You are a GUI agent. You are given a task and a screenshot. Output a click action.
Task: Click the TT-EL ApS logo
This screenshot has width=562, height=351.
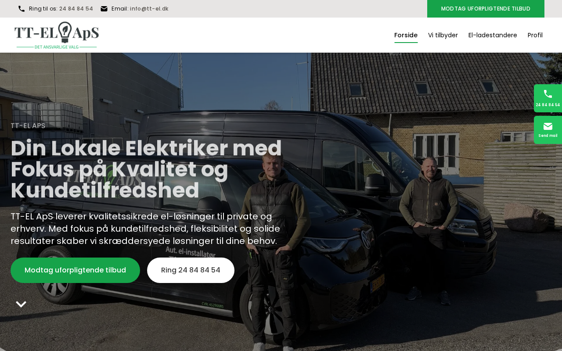click(57, 35)
